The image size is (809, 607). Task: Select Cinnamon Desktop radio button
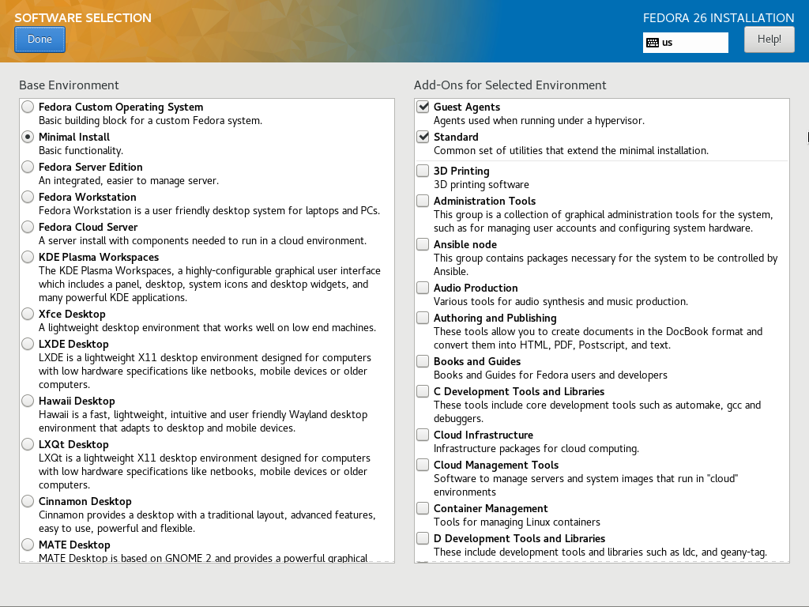[x=28, y=501]
